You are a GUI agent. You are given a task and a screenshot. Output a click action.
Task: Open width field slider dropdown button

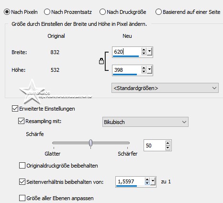149,52
